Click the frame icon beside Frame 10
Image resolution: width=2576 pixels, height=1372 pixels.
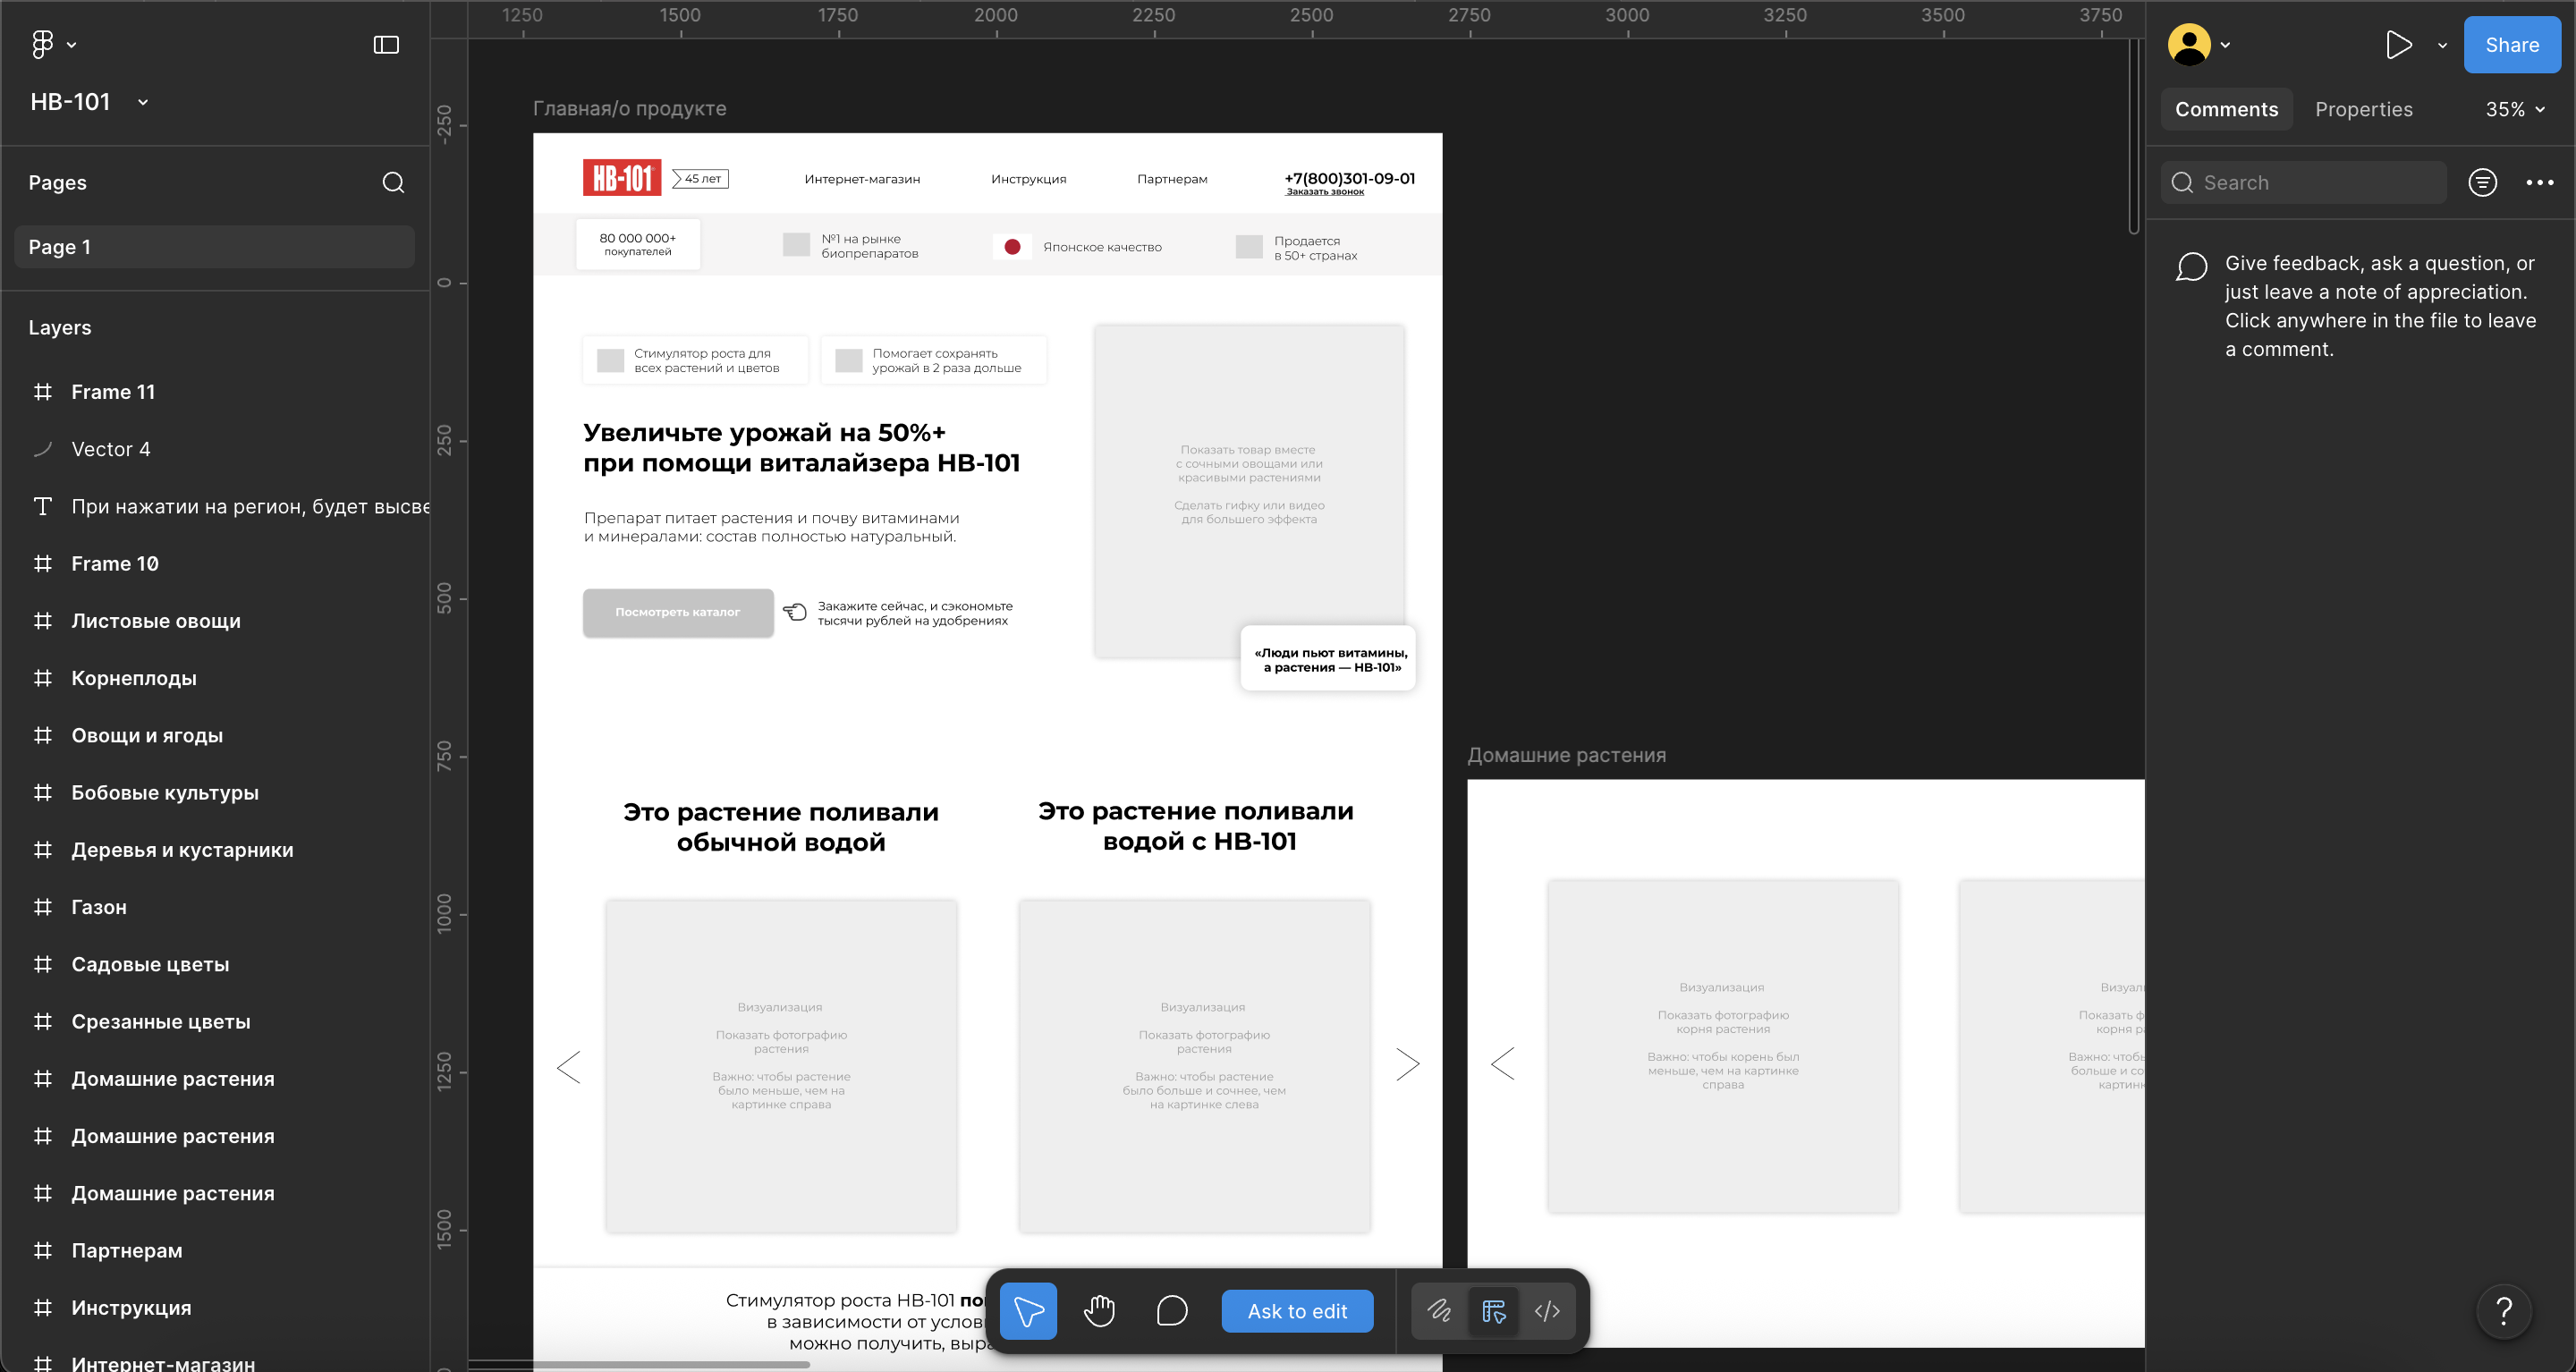point(43,564)
